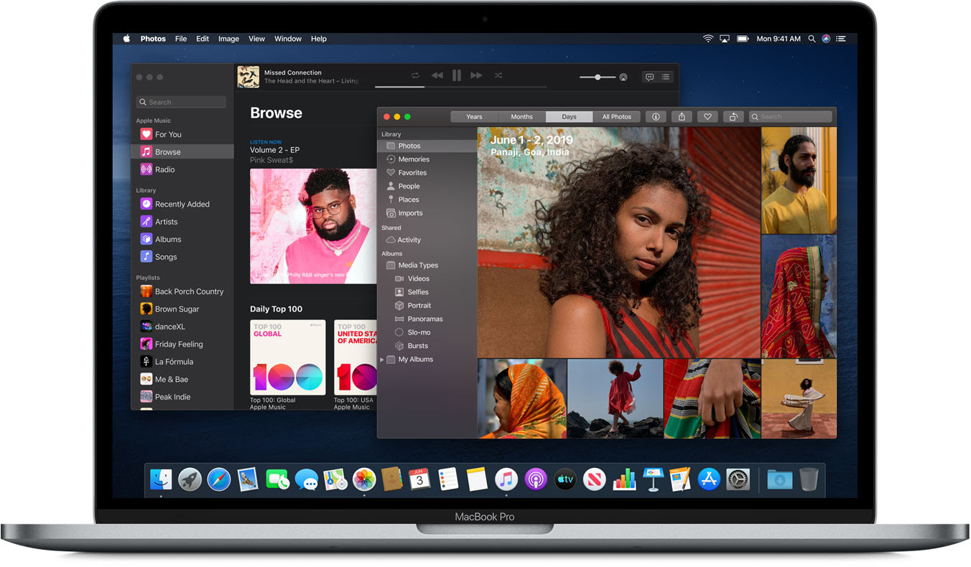The height and width of the screenshot is (567, 971).
Task: Open App Store from the Dock
Action: pyautogui.click(x=709, y=479)
